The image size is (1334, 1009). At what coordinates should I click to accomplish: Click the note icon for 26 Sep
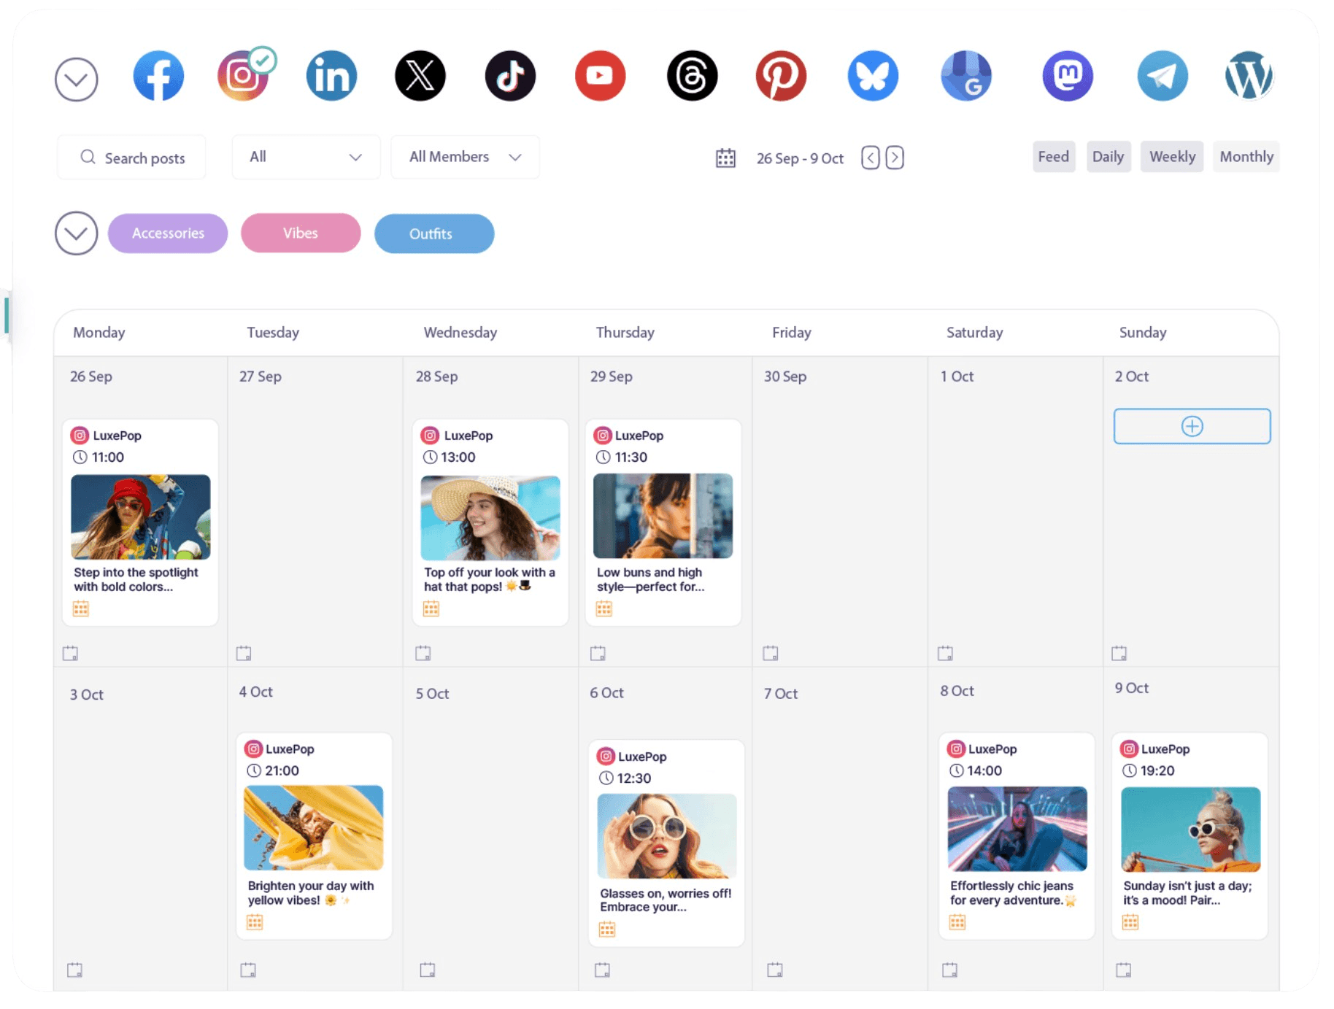tap(70, 653)
